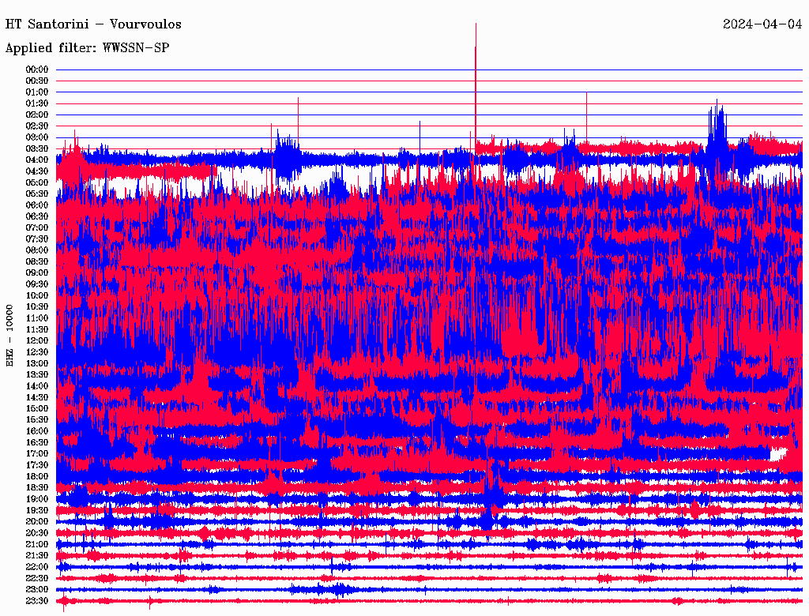Click the '14:00' time label
This screenshot has height=616, width=809.
(37, 386)
